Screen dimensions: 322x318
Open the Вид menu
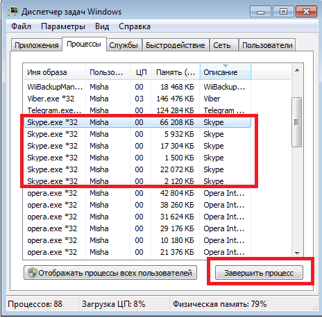click(x=102, y=26)
